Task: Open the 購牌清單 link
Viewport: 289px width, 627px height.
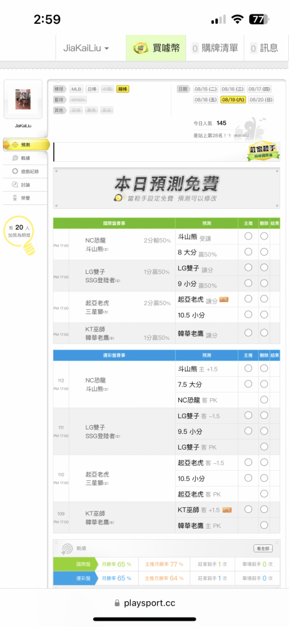Action: [215, 48]
